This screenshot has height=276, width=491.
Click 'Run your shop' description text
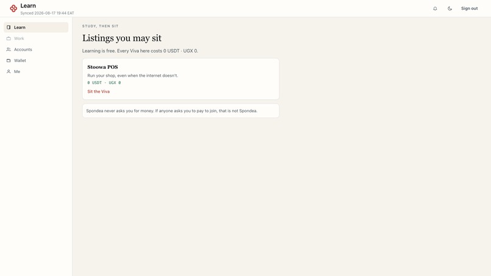(x=132, y=76)
